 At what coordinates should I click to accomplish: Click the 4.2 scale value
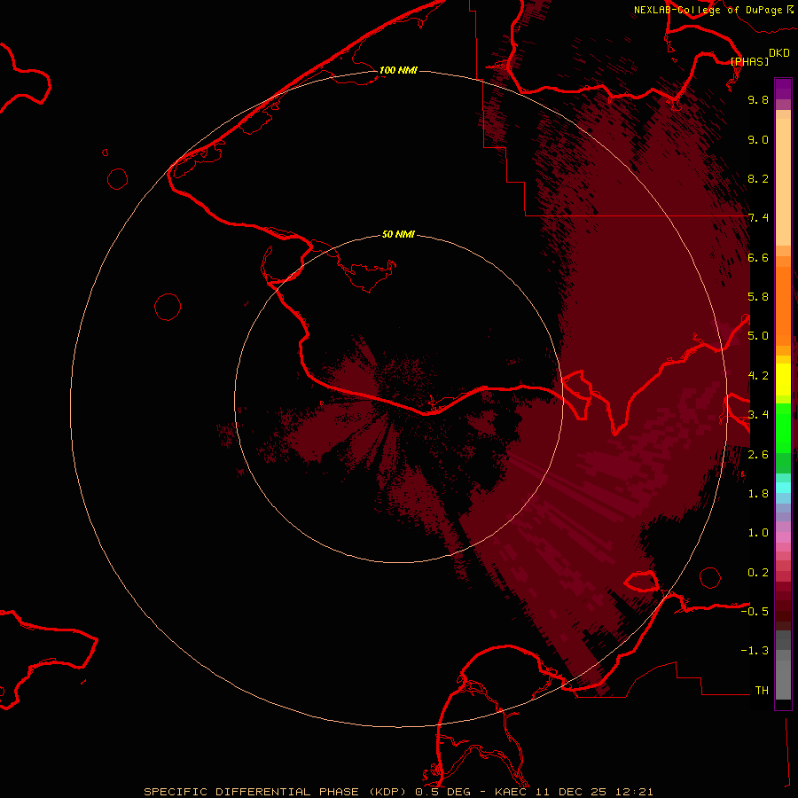(x=758, y=376)
